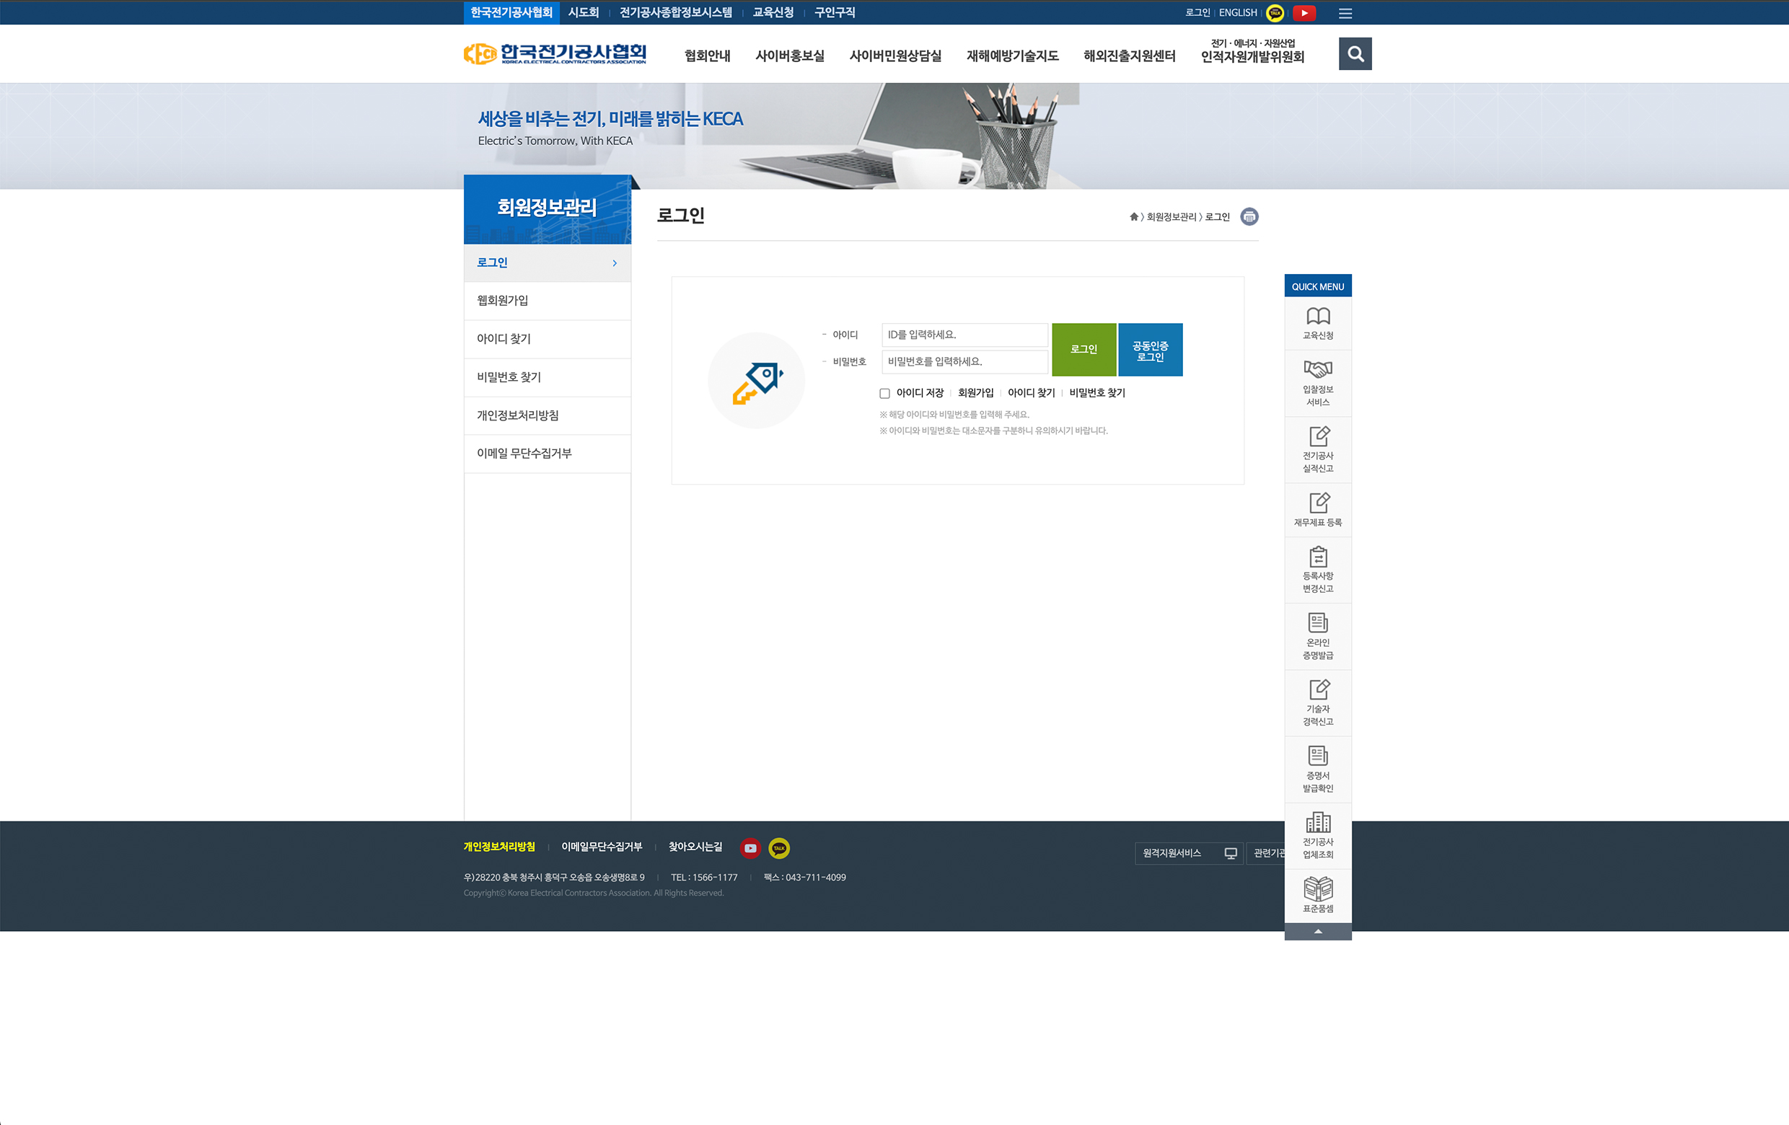Open 해외진출지원센터 main navigation menu

(1129, 56)
